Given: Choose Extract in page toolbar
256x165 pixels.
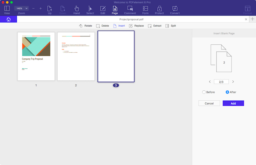Looking at the screenshot, I should (x=155, y=26).
